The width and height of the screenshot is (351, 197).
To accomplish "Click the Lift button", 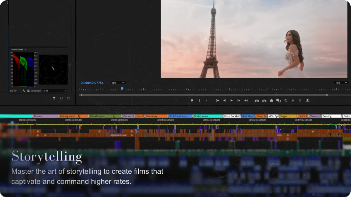I will (x=257, y=100).
